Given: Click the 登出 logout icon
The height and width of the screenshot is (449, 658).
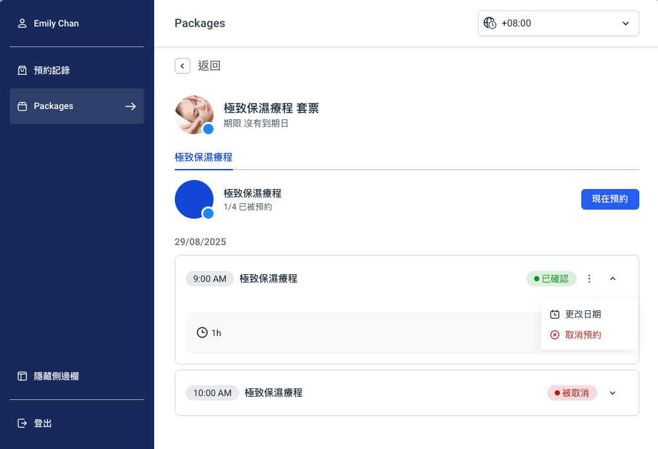Looking at the screenshot, I should [x=22, y=423].
